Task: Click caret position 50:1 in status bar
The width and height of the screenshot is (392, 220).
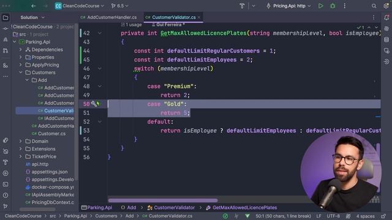Action: (x=283, y=216)
